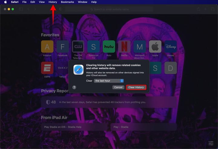Screen dimensions: 218x149
Task: Click the 'Privacy Report' heading
Action: click(55, 91)
